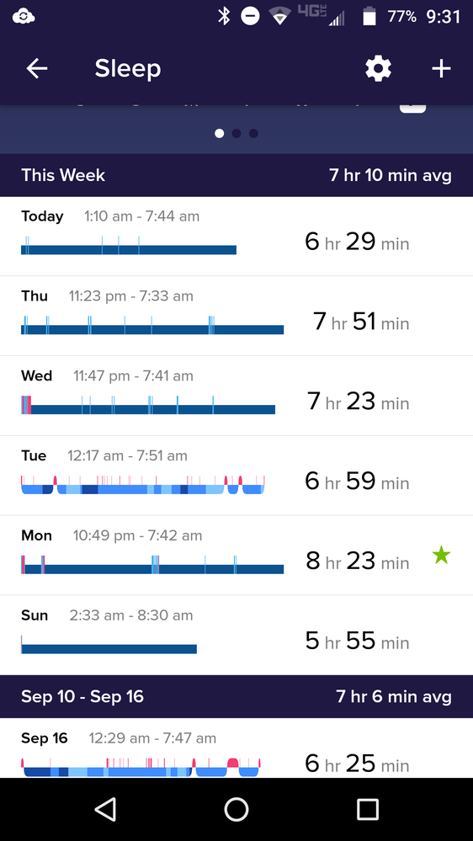Open recent apps square button

tap(367, 809)
